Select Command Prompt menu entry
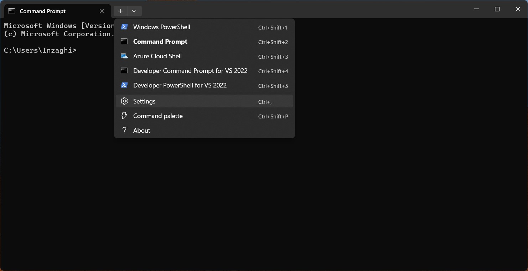 click(204, 42)
